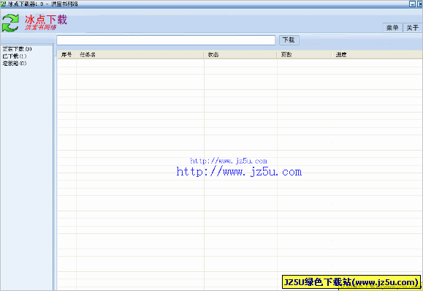Viewport: 423px width, 291px height.
Task: Click the 下载 download button
Action: (289, 40)
